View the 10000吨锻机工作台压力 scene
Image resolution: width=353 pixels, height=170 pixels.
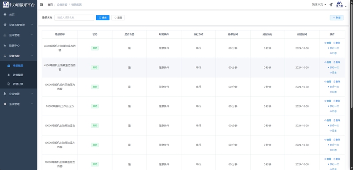328,101
